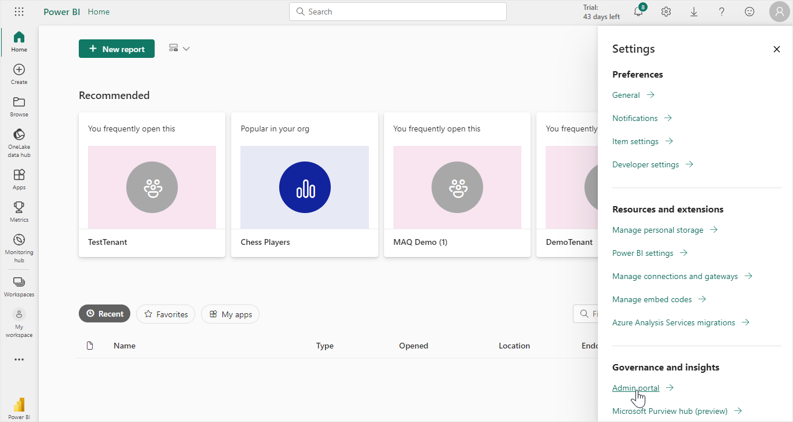Open the notifications bell icon

638,12
